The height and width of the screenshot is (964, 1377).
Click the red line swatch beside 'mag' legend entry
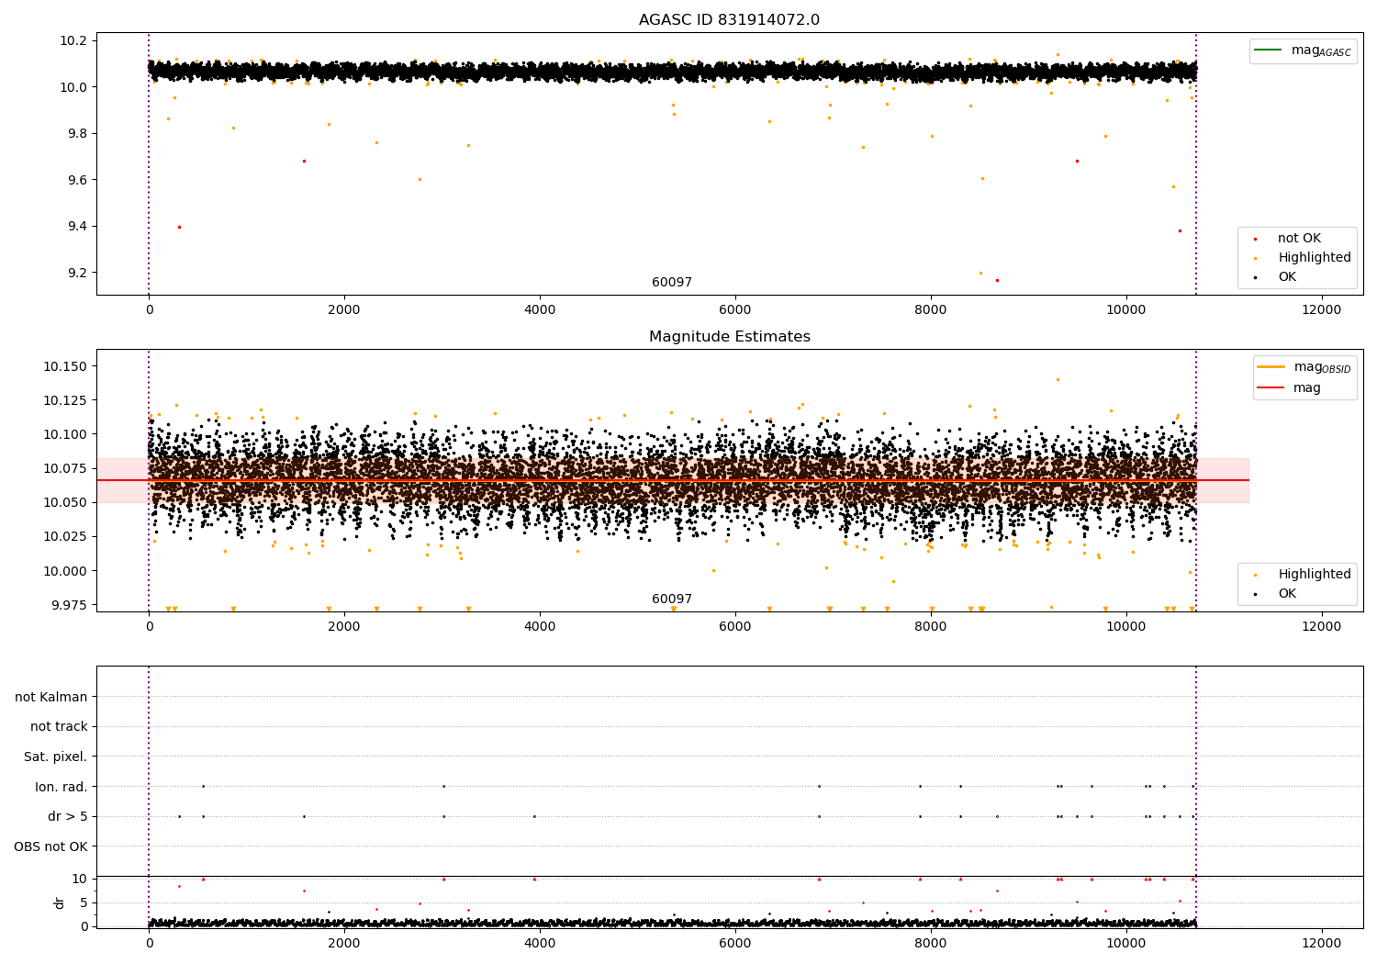[x=1271, y=387]
